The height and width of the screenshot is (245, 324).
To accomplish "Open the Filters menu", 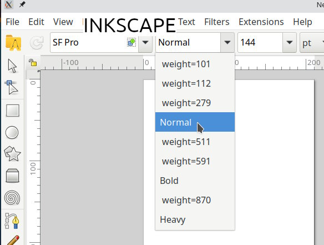I will tap(217, 22).
